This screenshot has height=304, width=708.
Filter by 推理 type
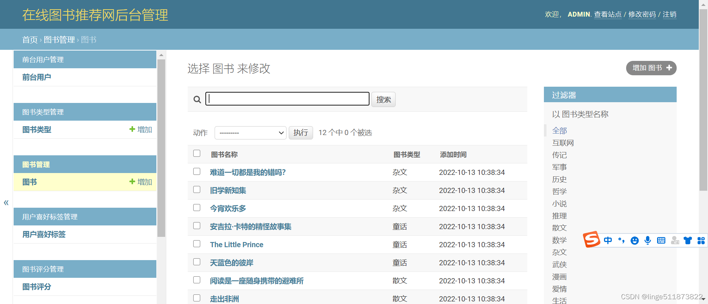click(559, 216)
